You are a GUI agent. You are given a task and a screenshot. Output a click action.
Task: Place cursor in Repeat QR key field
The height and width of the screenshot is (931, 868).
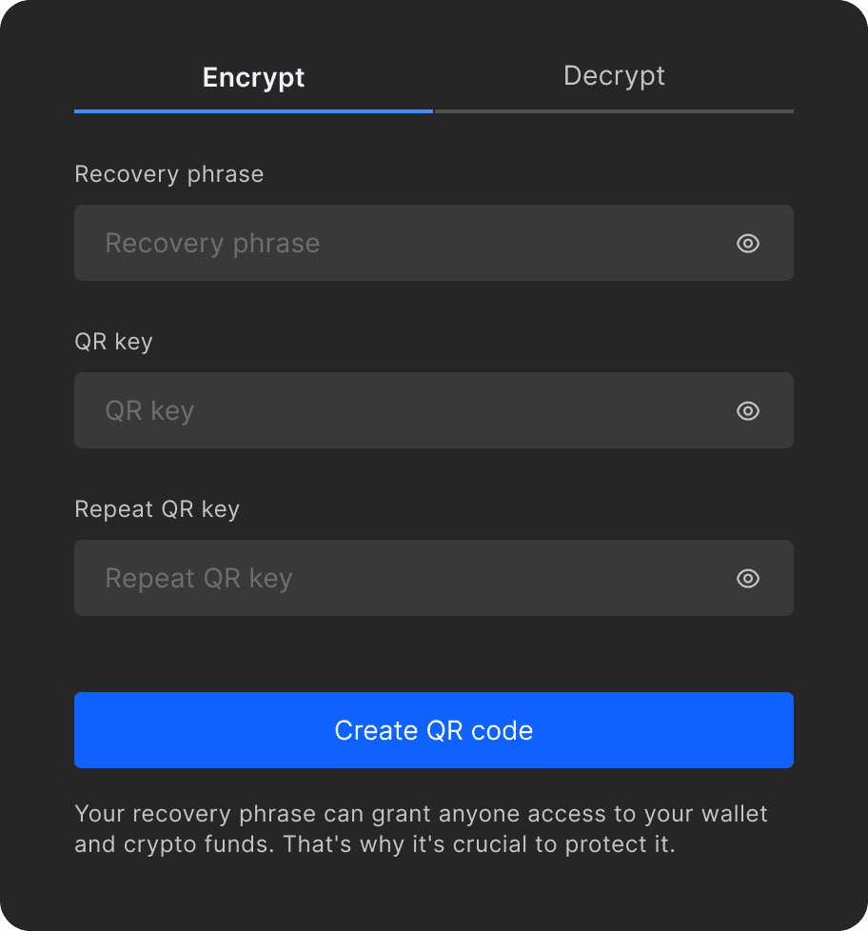coord(409,579)
